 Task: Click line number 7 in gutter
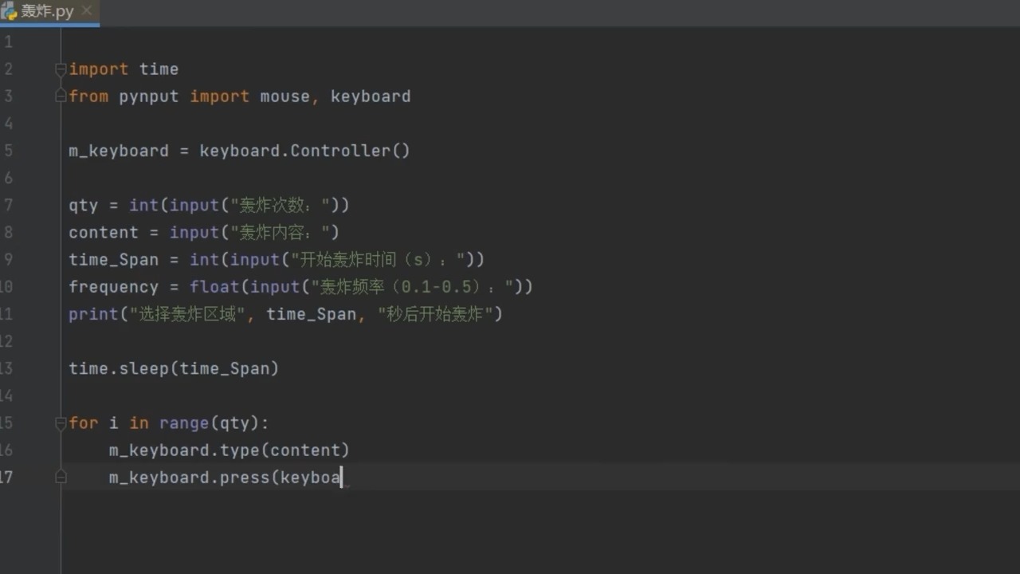8,205
